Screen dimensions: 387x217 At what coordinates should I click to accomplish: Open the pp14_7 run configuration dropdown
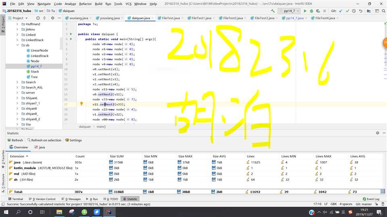point(289,11)
